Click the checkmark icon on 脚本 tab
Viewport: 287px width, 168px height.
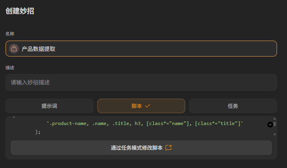click(148, 106)
